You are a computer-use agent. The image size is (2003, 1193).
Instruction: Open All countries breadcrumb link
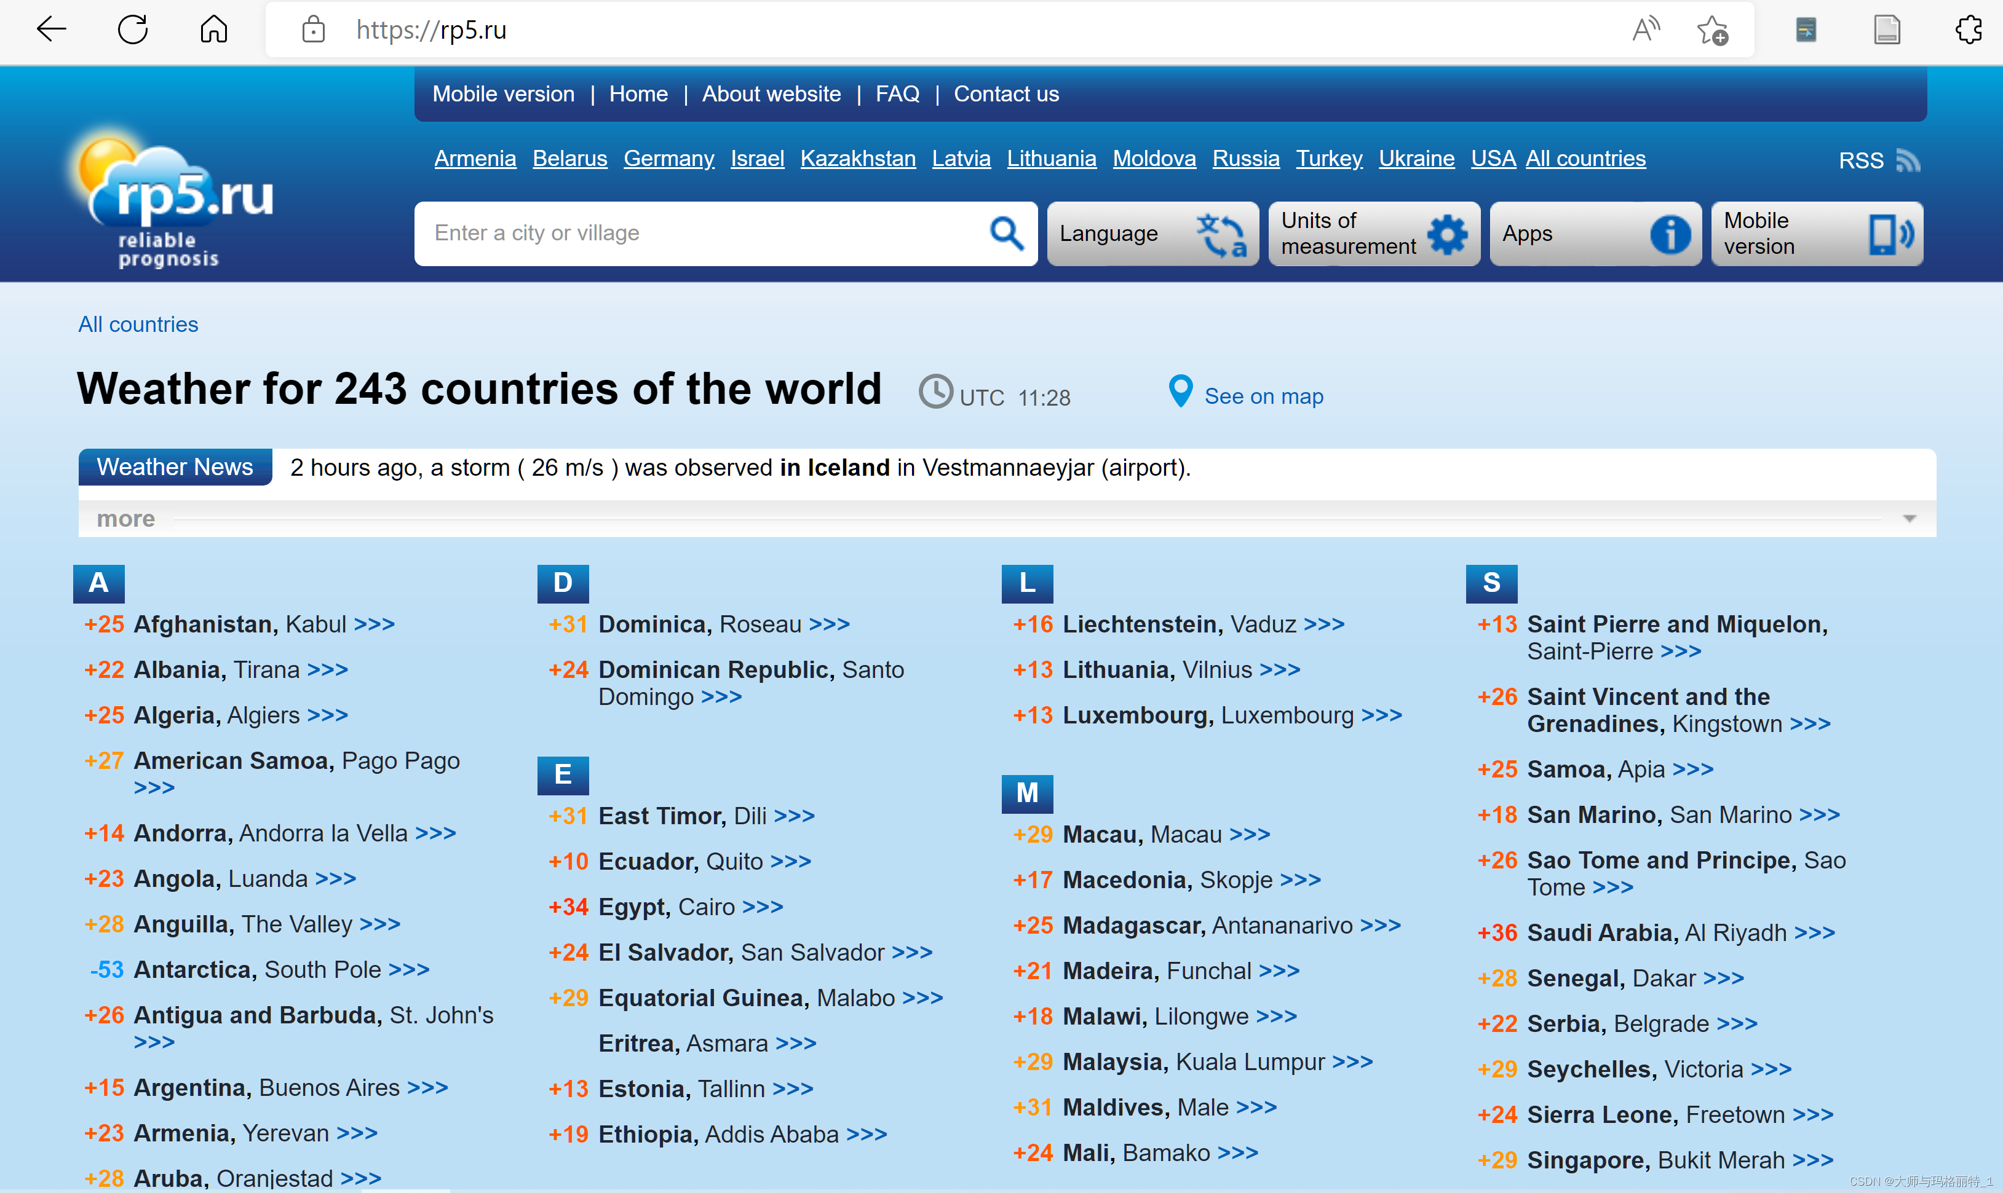(x=138, y=324)
